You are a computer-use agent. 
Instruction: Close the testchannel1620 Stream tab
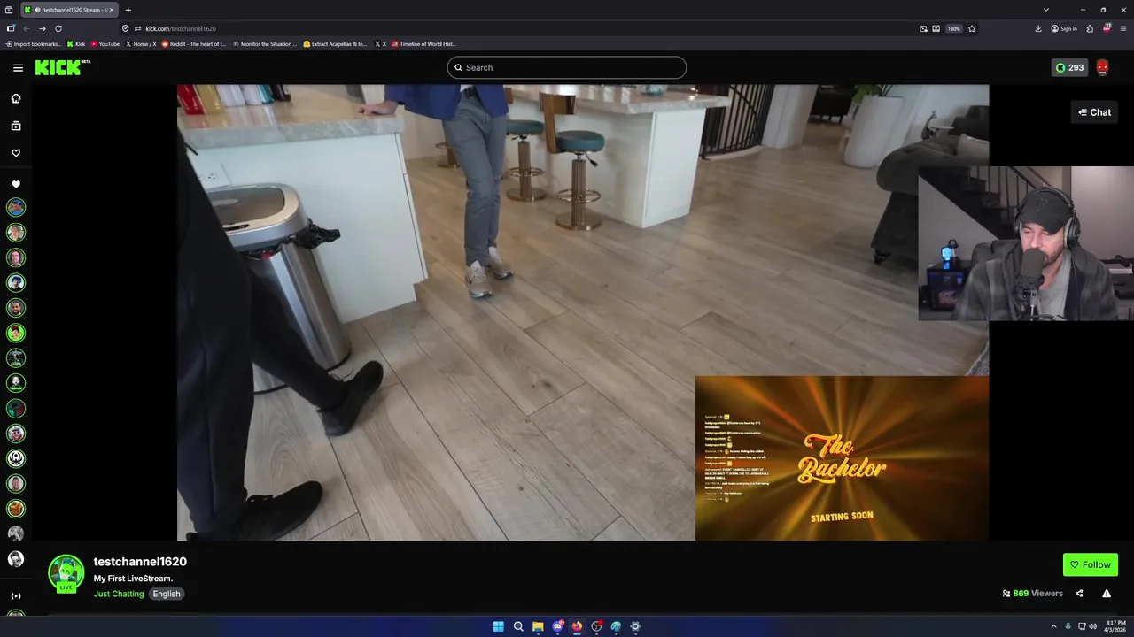coord(112,10)
